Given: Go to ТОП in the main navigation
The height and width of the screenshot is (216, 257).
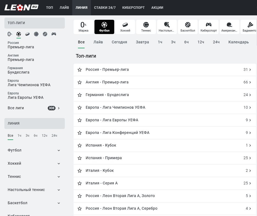Looking at the screenshot, I should (49, 7).
